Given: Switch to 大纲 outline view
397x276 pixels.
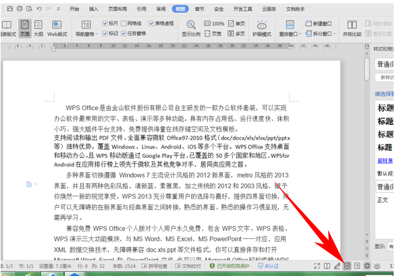Looking at the screenshot, I should tap(38, 28).
